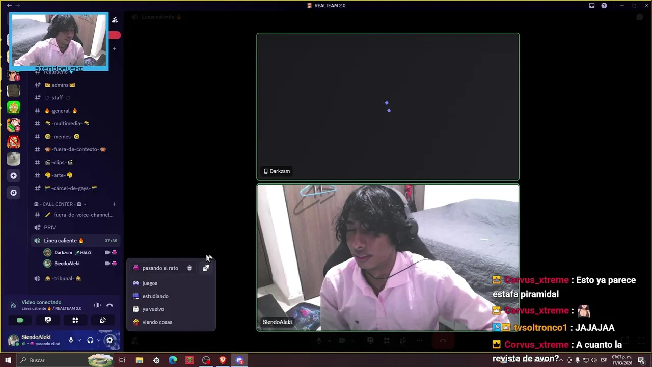Viewport: 652px width, 367px height.
Task: Explore discoverable servers compass icon
Action: pos(14,193)
